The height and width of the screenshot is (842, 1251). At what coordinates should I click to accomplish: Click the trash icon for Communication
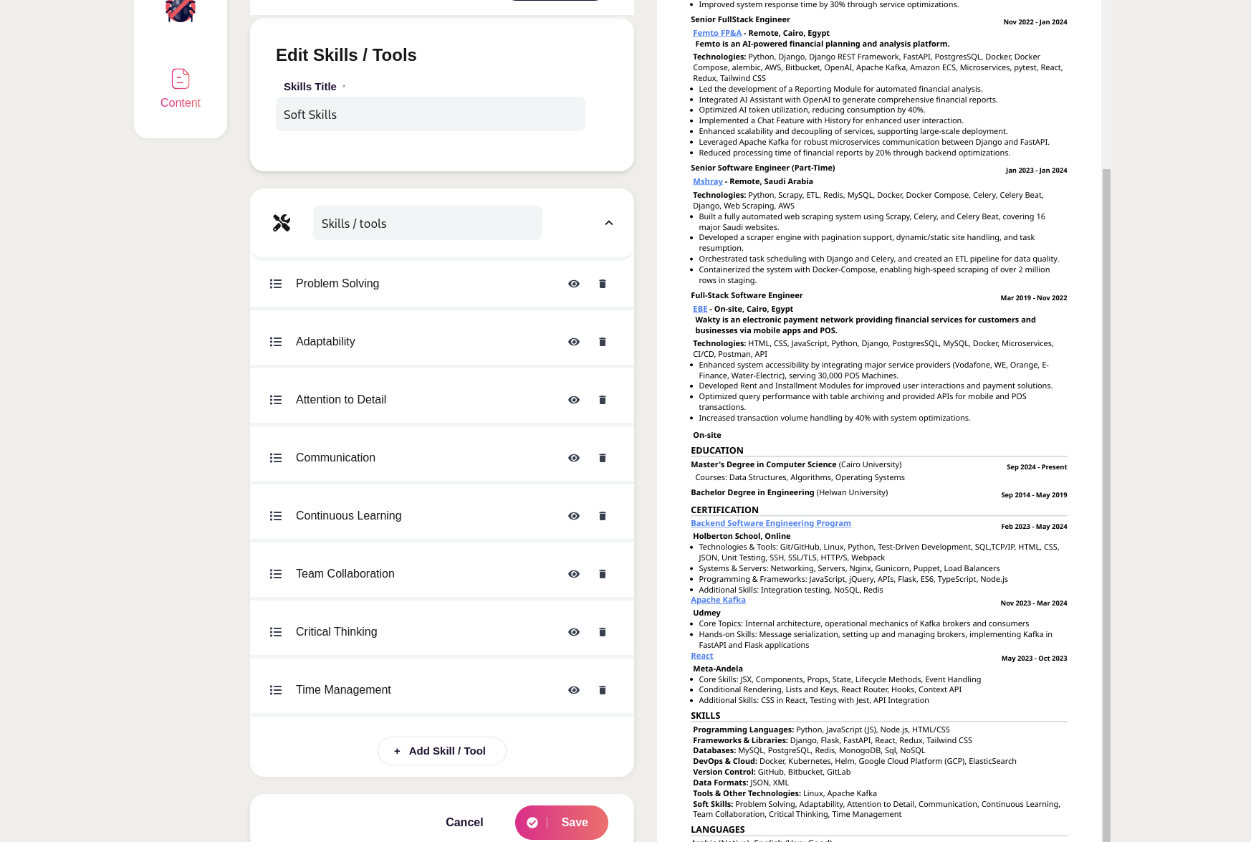(603, 458)
